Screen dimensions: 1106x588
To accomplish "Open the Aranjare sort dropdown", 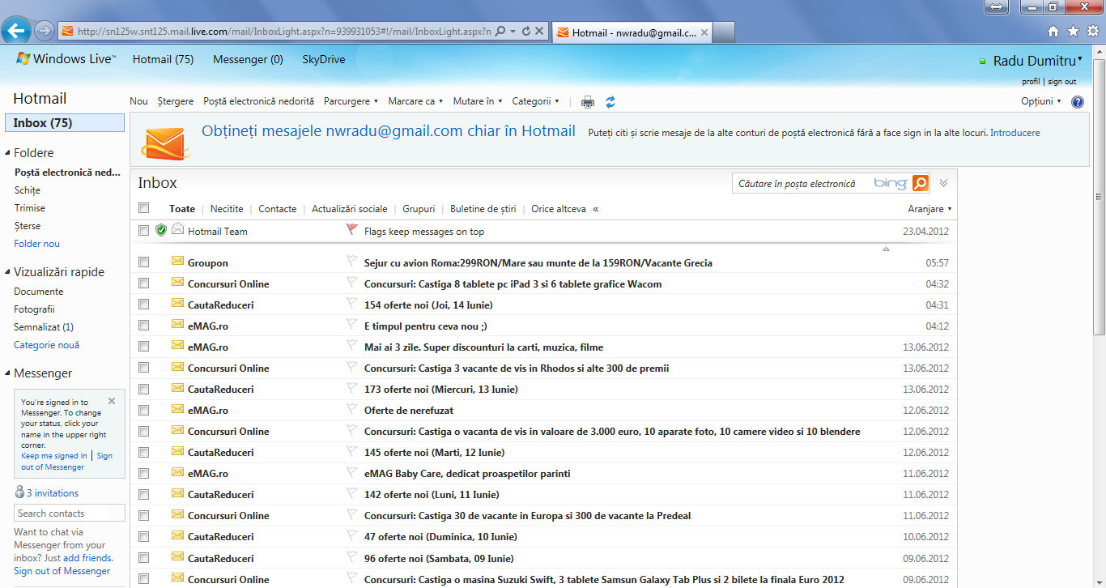I will pyautogui.click(x=929, y=208).
